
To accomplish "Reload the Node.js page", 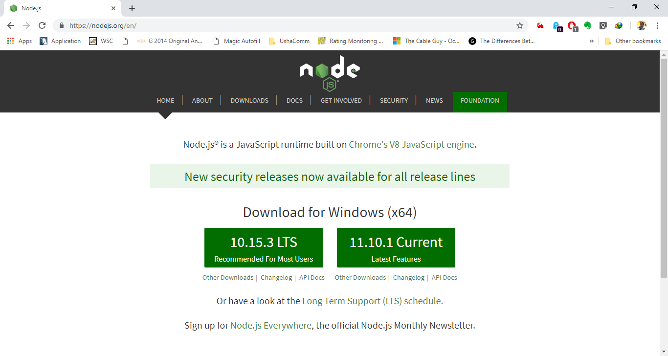I will (x=42, y=25).
